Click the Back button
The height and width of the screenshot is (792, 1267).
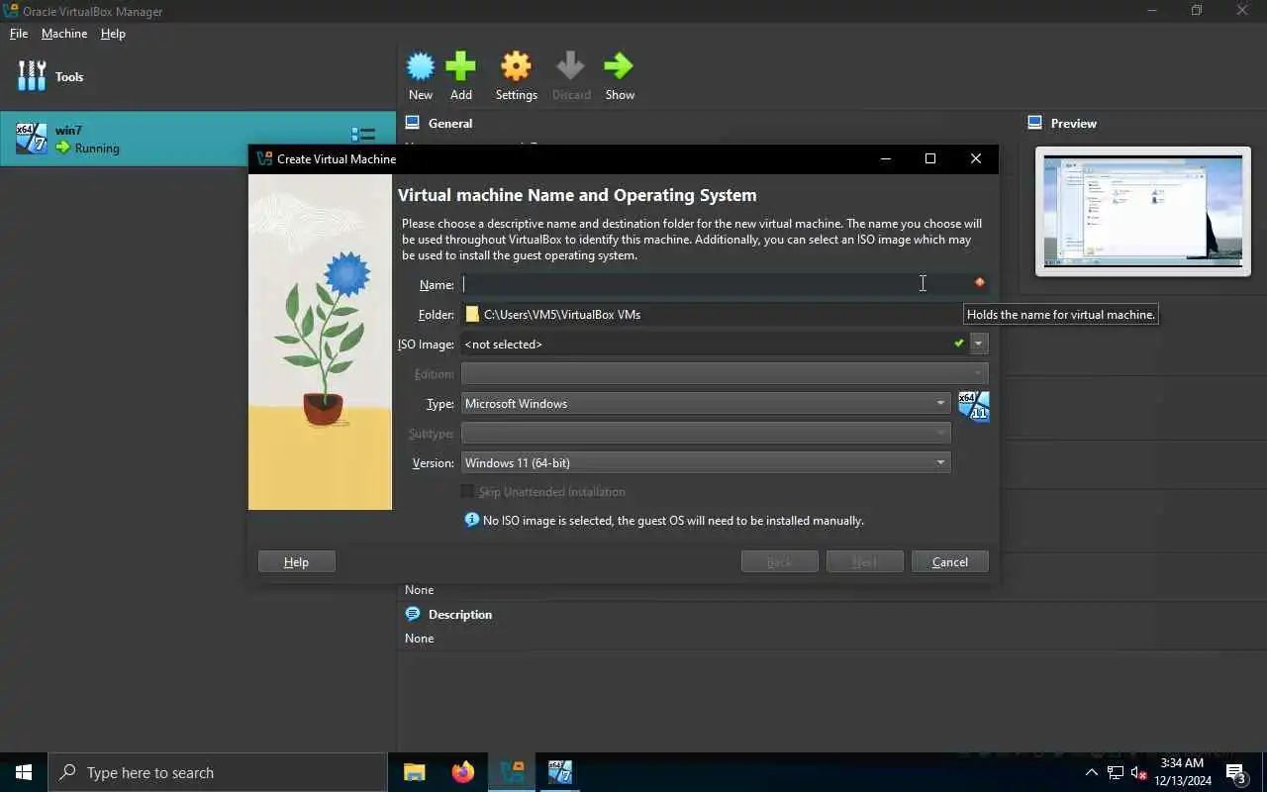click(780, 561)
